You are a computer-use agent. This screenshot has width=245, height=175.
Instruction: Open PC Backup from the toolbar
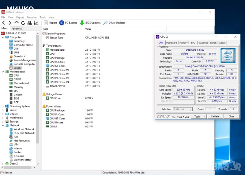[68, 23]
